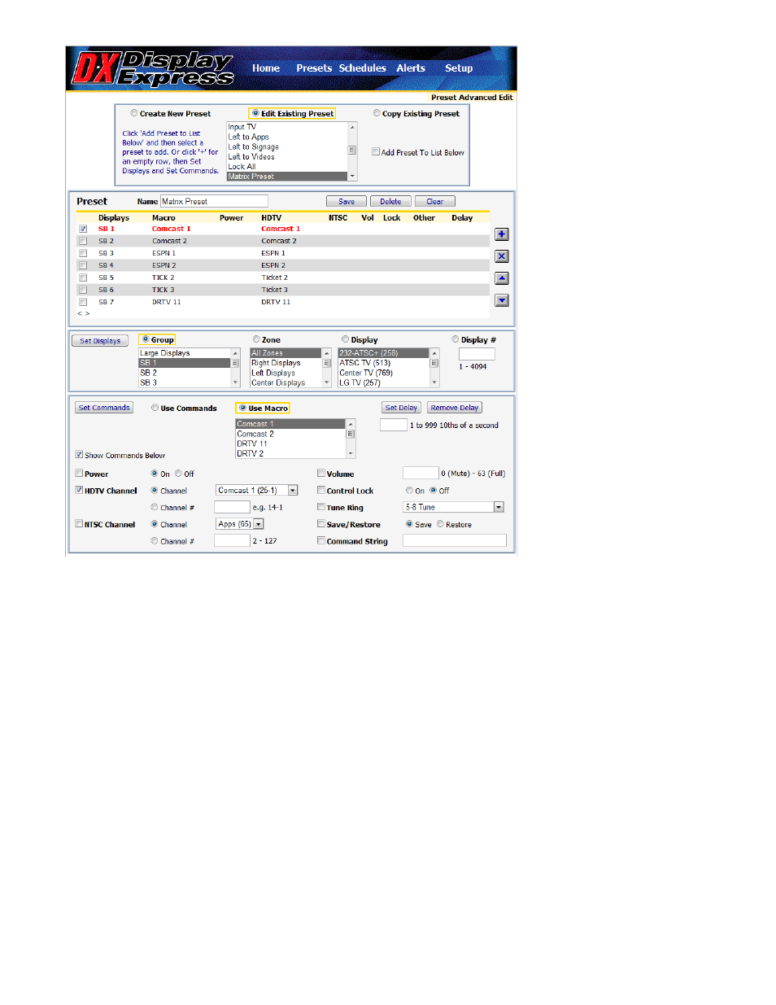Click the delay tenths-of-a-second field
Image resolution: width=776 pixels, height=1005 pixels.
(394, 425)
